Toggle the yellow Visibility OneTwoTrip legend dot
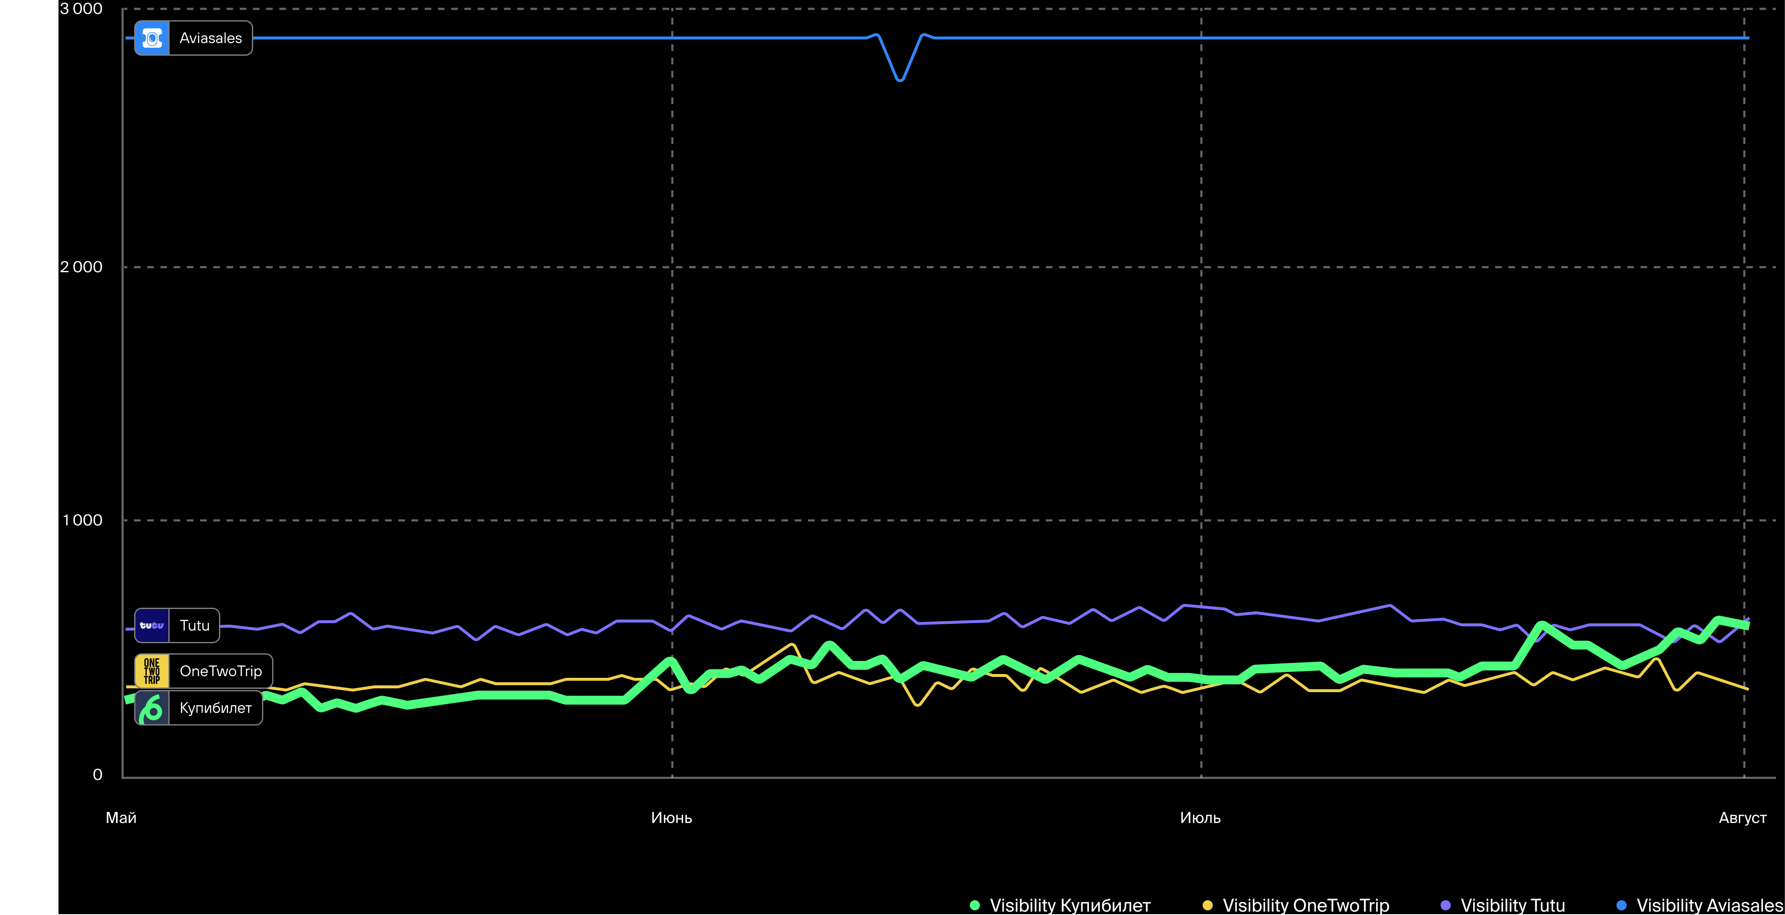Image resolution: width=1785 pixels, height=915 pixels. [1208, 904]
